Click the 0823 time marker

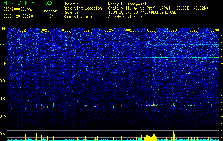tap(66, 30)
